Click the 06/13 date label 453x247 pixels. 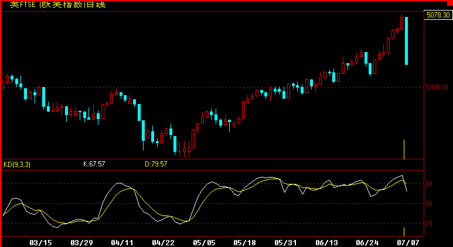[x=326, y=243]
